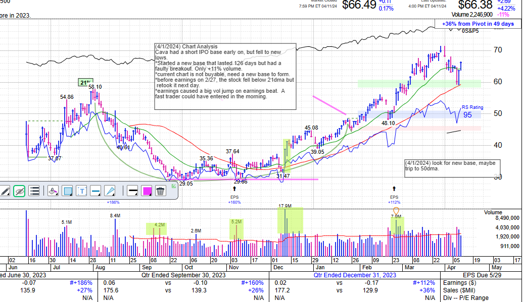Click the 175.6 sales figure

click(111, 290)
